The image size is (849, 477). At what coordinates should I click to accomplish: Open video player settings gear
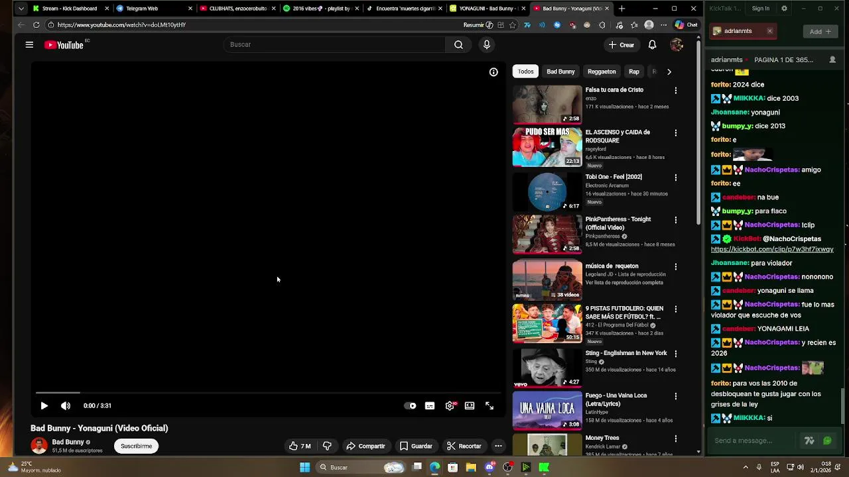coord(450,405)
